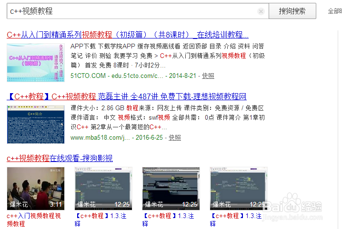The height and width of the screenshot is (229, 342).
Task: Open c++视频教程在线观看-搜狗影视 link
Action: [60, 158]
